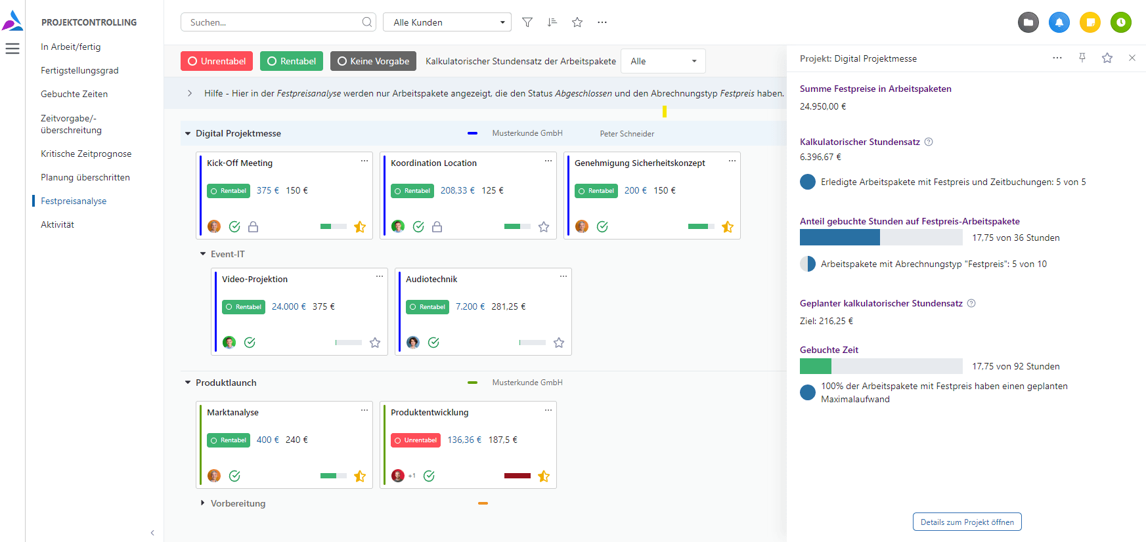Click the green clock time-tracking icon
1146x542 pixels.
[x=1120, y=22]
